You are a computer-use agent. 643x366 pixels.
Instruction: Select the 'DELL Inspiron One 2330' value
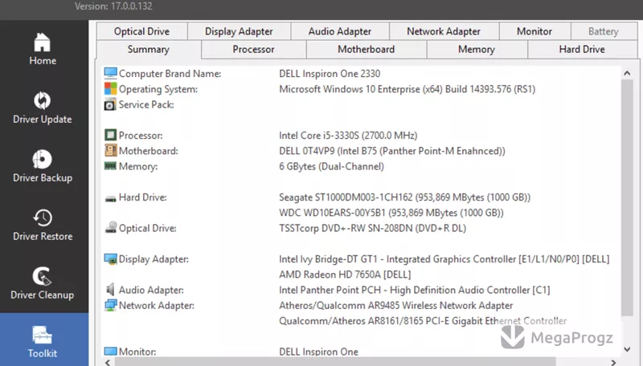pyautogui.click(x=330, y=74)
